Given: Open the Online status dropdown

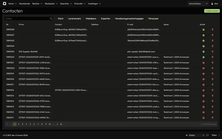Looking at the screenshot, I should (x=196, y=135).
